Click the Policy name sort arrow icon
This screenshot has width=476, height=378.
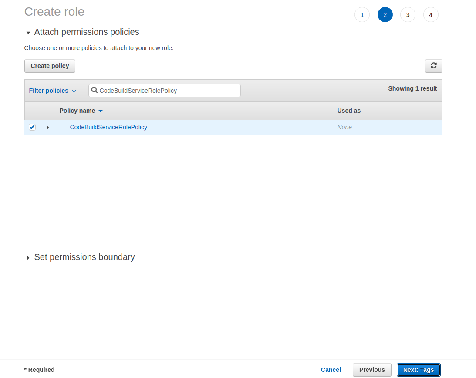click(101, 111)
